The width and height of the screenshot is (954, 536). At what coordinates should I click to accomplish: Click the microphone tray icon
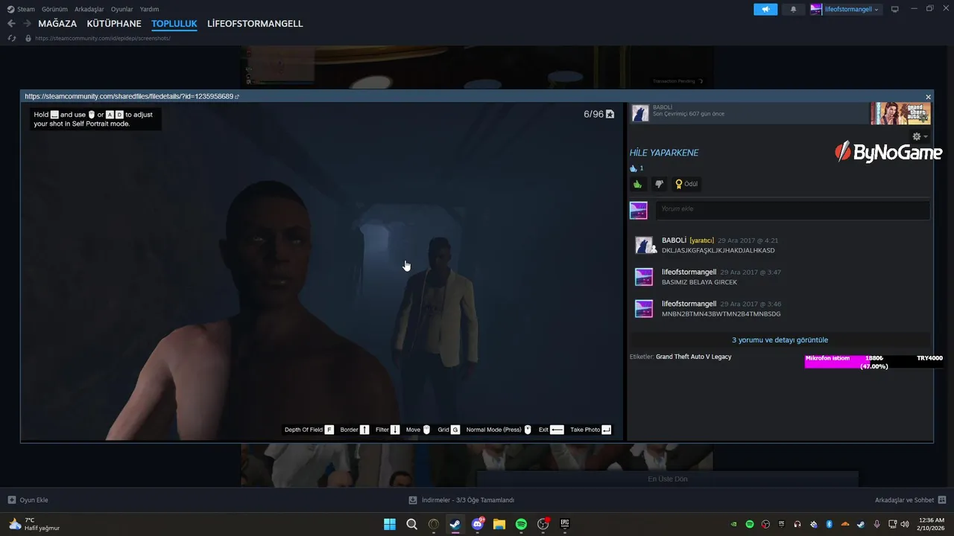coord(876,524)
